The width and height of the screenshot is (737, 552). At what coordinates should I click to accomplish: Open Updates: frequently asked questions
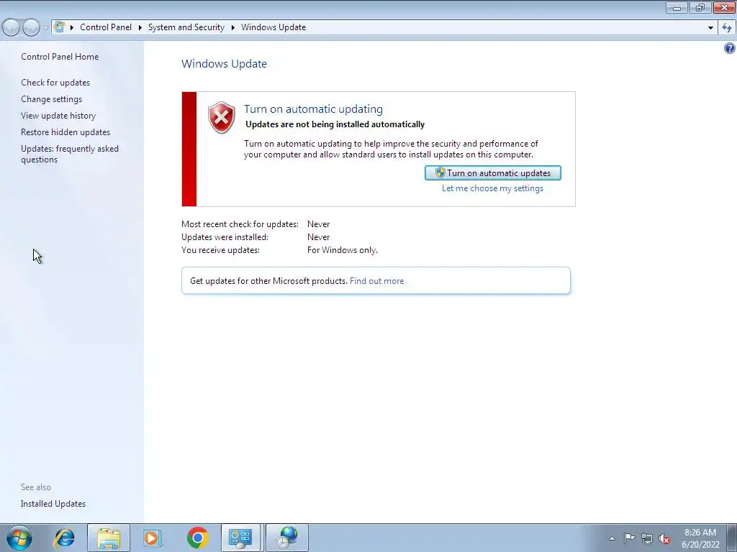[x=70, y=154]
